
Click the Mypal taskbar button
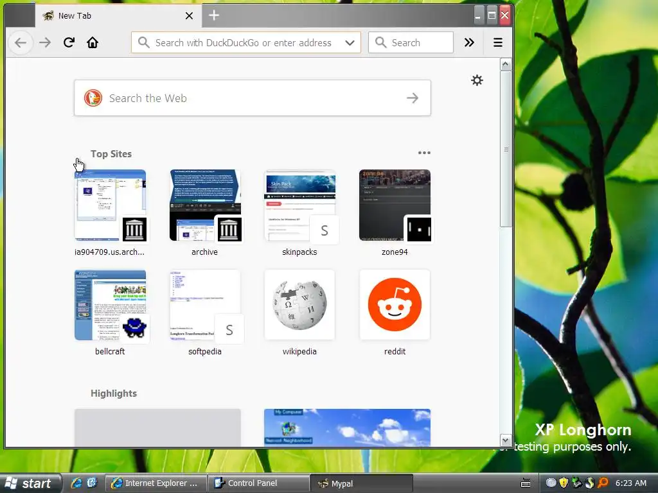[x=362, y=483]
